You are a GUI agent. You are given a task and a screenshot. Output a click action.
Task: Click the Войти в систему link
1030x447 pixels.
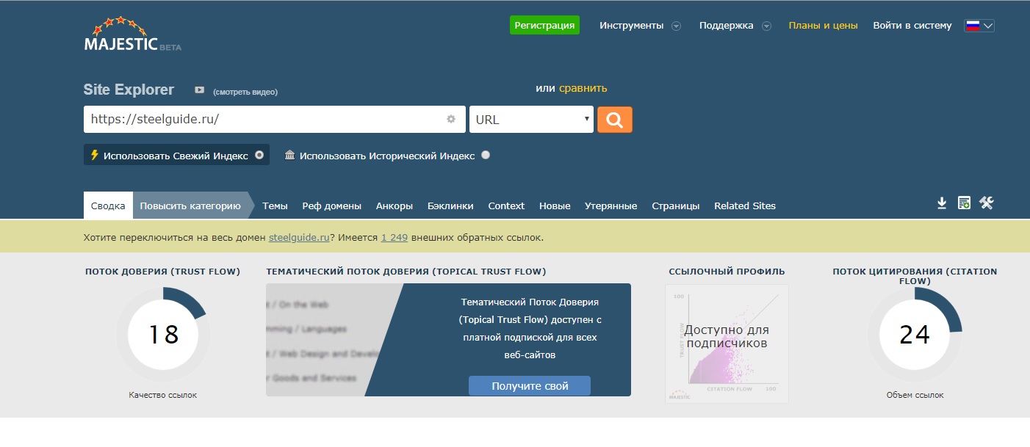(x=912, y=26)
